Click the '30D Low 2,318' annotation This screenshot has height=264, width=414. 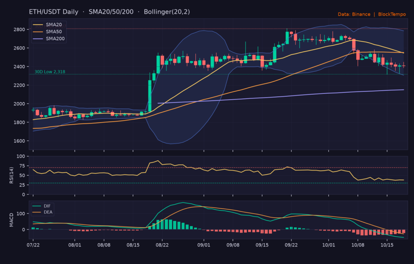[x=50, y=72]
